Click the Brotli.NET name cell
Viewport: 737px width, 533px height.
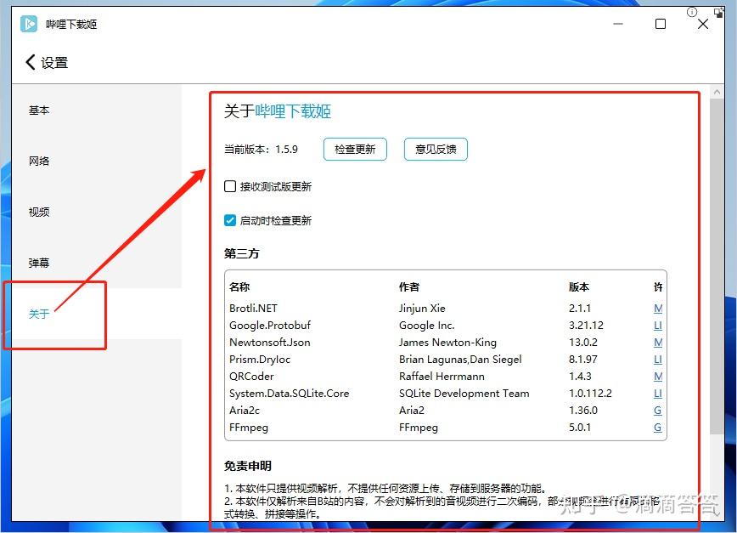click(x=253, y=309)
